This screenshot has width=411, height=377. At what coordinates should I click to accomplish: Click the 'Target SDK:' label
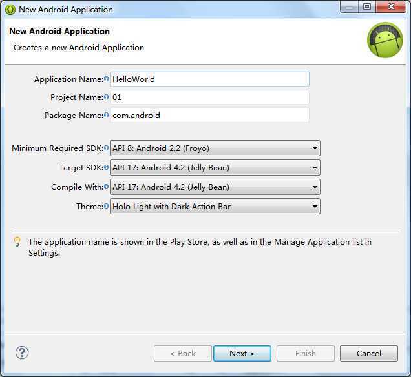coord(81,168)
